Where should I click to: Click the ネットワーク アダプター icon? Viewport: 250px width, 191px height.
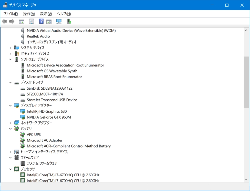17,123
